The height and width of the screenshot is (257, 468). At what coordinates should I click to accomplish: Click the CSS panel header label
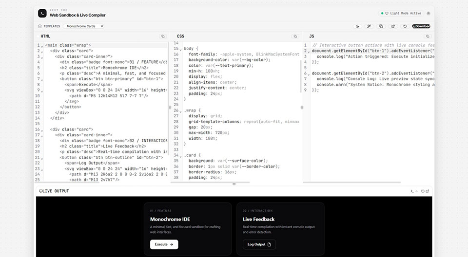point(180,37)
